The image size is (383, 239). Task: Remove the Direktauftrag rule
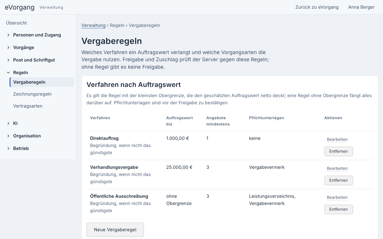[x=338, y=151]
